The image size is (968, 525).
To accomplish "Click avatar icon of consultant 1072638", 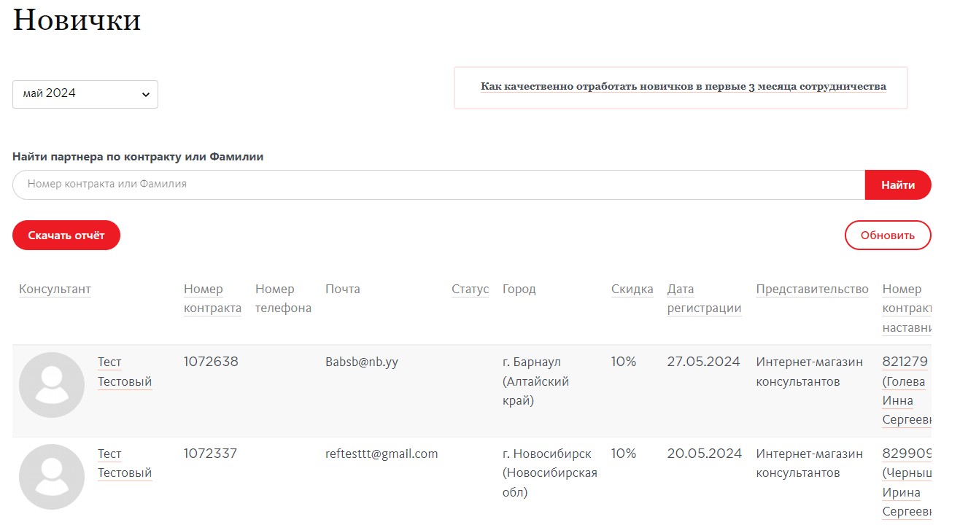I will pos(52,385).
